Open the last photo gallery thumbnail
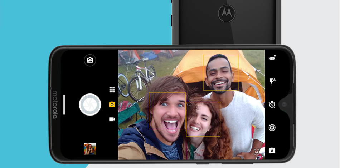Image resolution: width=340 pixels, height=168 pixels. point(90,149)
